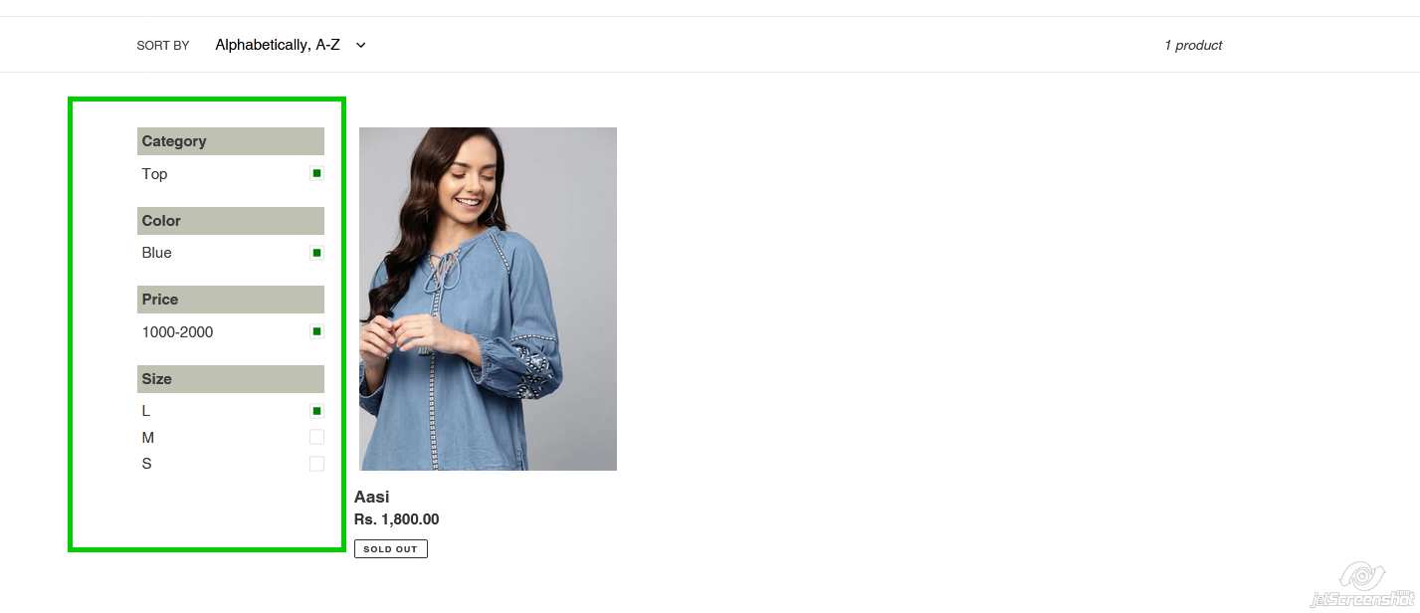Uncheck the Top category checkbox

316,173
